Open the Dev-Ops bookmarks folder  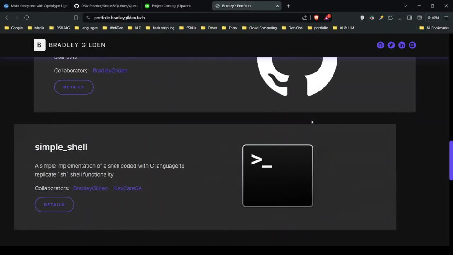(292, 28)
